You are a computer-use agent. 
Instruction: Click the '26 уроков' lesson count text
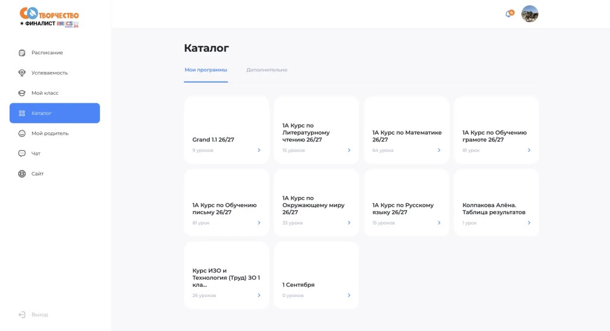204,295
